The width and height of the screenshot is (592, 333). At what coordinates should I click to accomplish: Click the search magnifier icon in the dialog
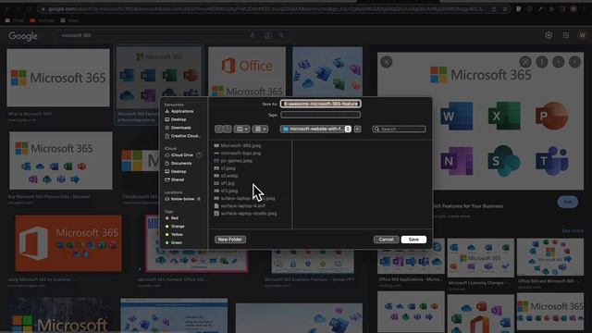point(376,129)
